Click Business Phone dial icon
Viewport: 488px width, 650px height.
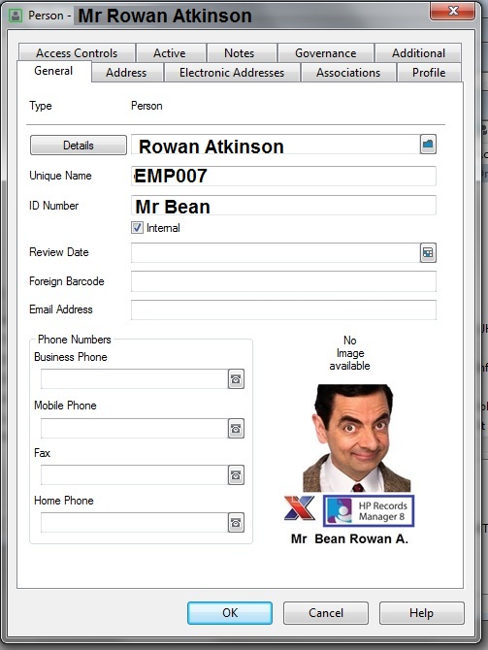236,379
